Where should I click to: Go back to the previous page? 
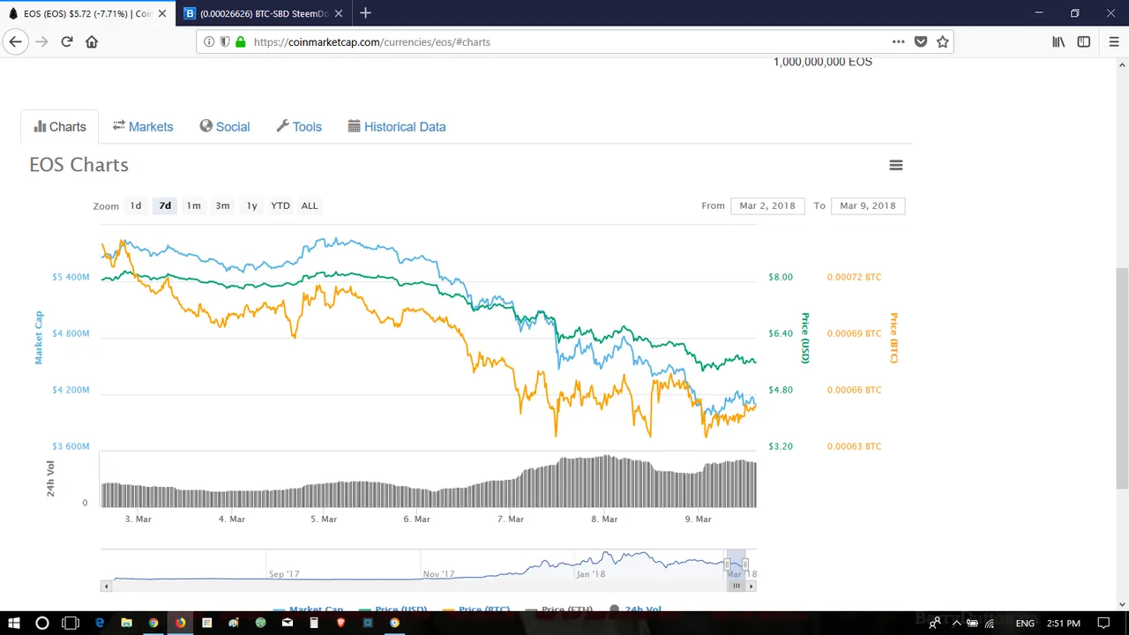point(15,41)
